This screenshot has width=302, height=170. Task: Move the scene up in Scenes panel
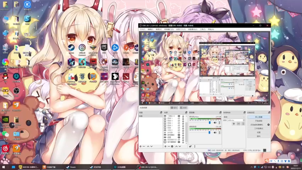(x=148, y=147)
